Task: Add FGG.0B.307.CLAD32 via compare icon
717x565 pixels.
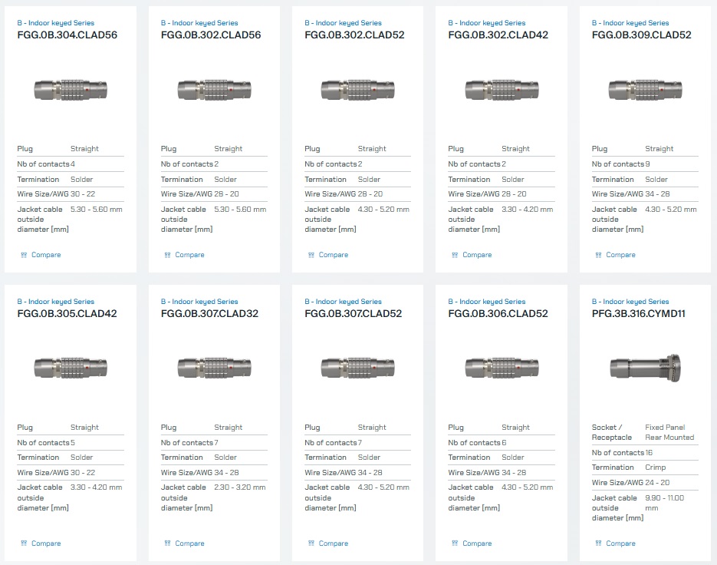Action: pyautogui.click(x=166, y=544)
